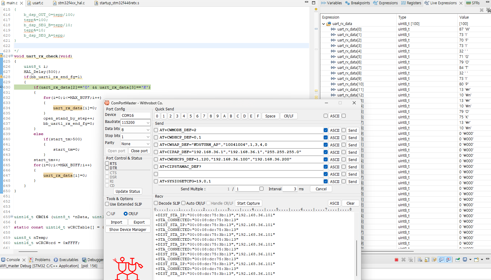Tick the Decode SLIP checkbox
The width and height of the screenshot is (491, 280).
pyautogui.click(x=156, y=203)
